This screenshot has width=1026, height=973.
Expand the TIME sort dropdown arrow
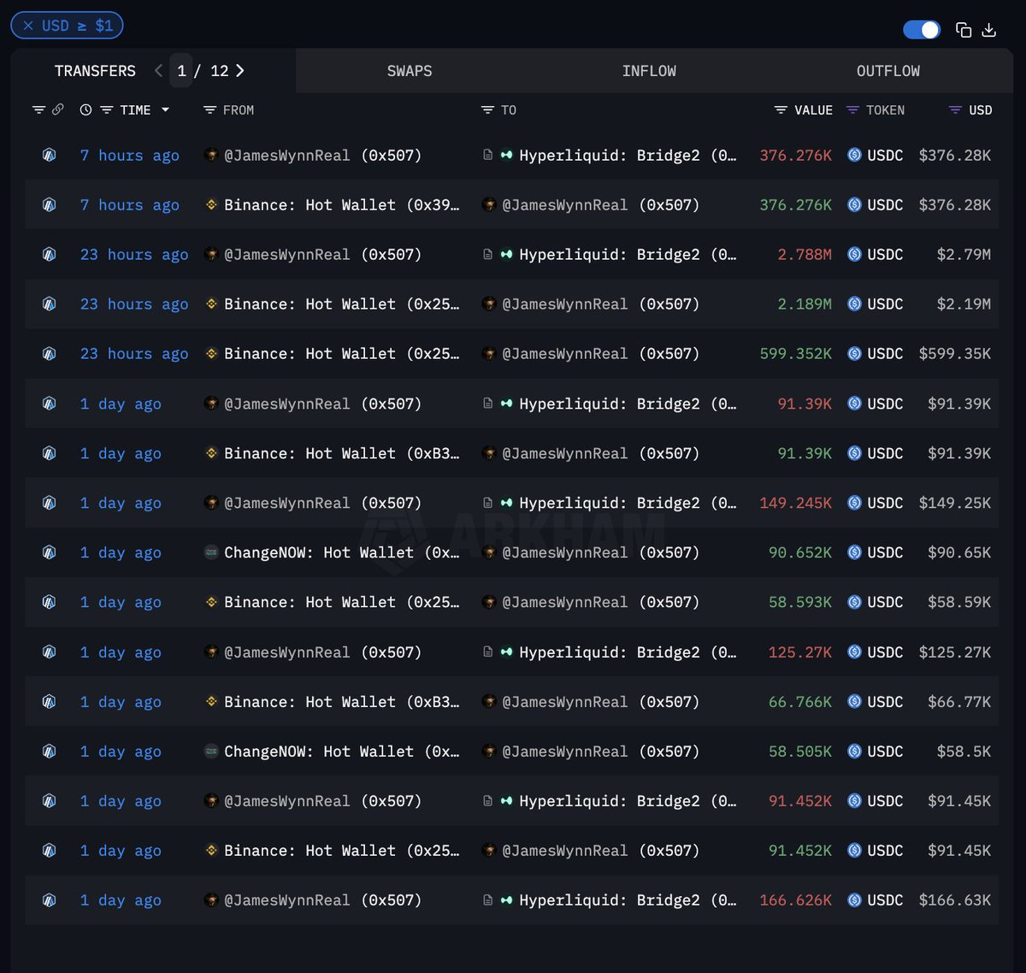click(165, 109)
